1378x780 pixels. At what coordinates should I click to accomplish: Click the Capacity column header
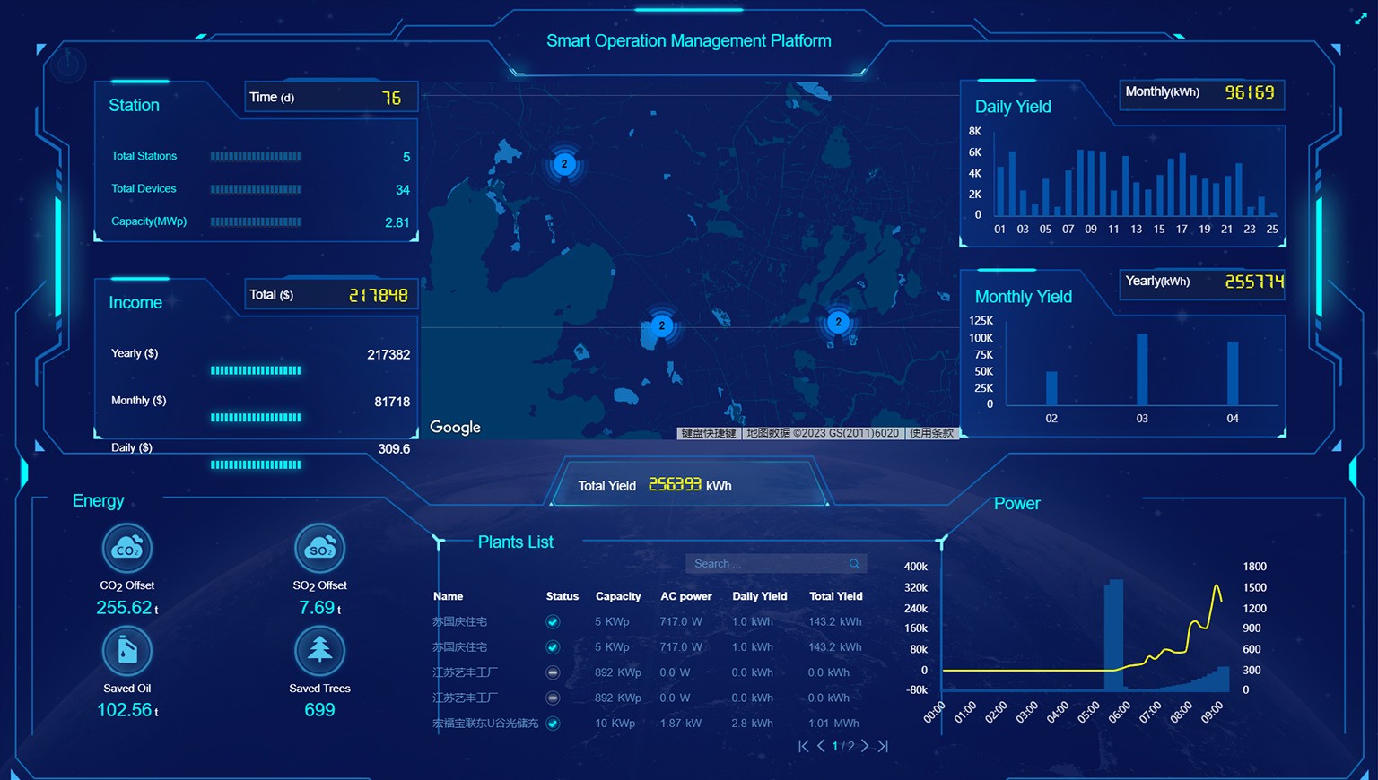pos(618,596)
